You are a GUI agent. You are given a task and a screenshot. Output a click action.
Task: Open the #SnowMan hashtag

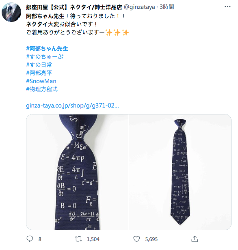[x=41, y=81]
